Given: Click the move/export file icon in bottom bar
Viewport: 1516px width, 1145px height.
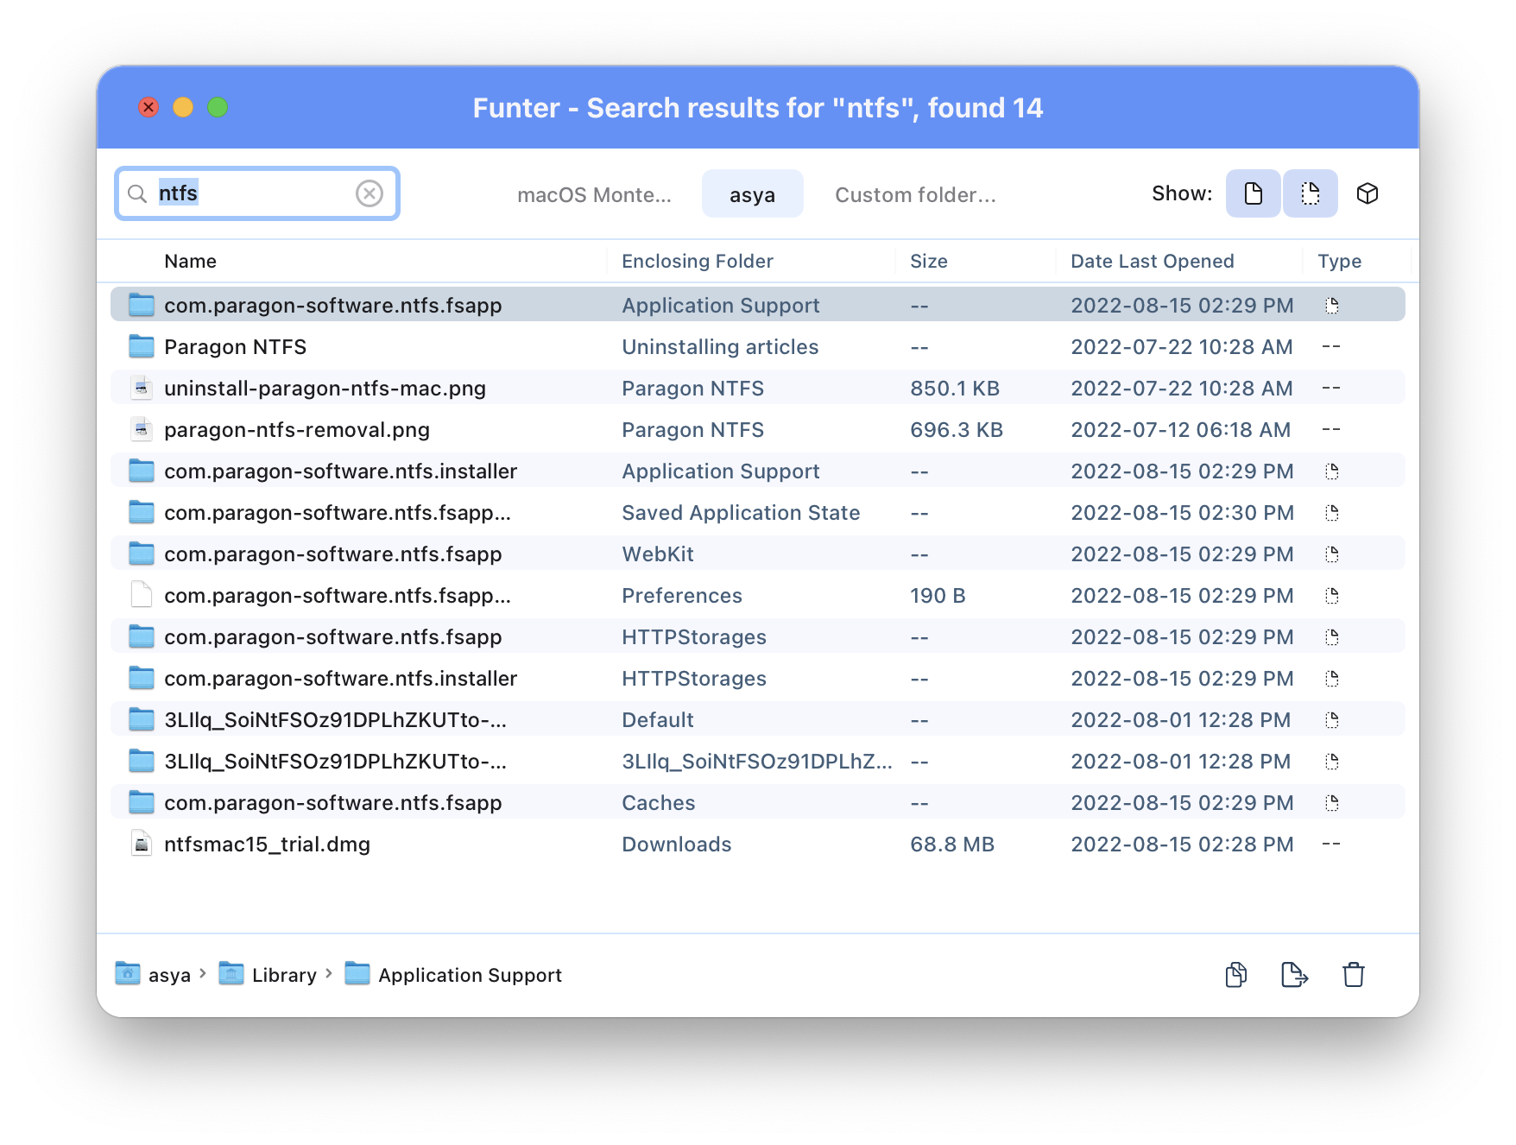Looking at the screenshot, I should point(1294,975).
